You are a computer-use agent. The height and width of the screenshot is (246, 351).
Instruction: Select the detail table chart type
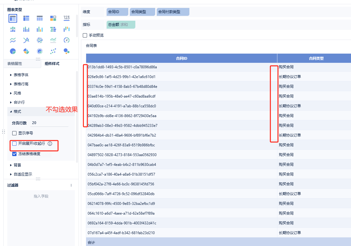pyautogui.click(x=13, y=18)
